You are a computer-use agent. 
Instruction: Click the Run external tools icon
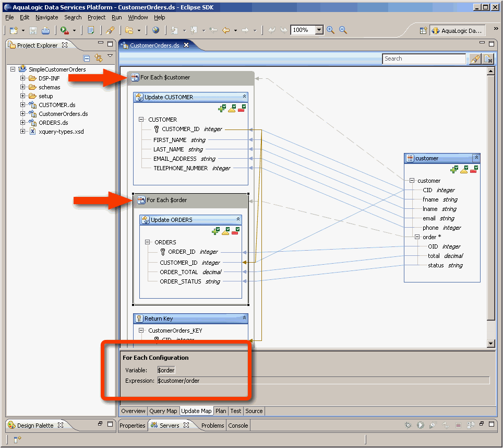[65, 30]
